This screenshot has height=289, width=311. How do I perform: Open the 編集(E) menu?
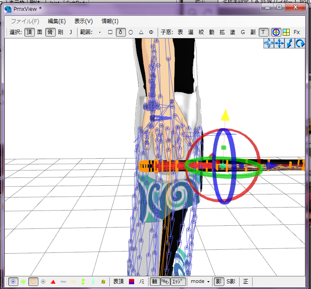pos(57,21)
